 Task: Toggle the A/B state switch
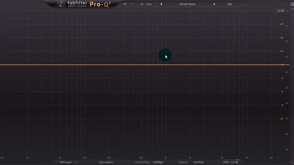142,4
